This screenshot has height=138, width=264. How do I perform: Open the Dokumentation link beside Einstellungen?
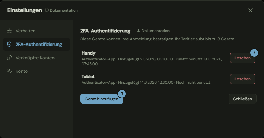(x=61, y=10)
